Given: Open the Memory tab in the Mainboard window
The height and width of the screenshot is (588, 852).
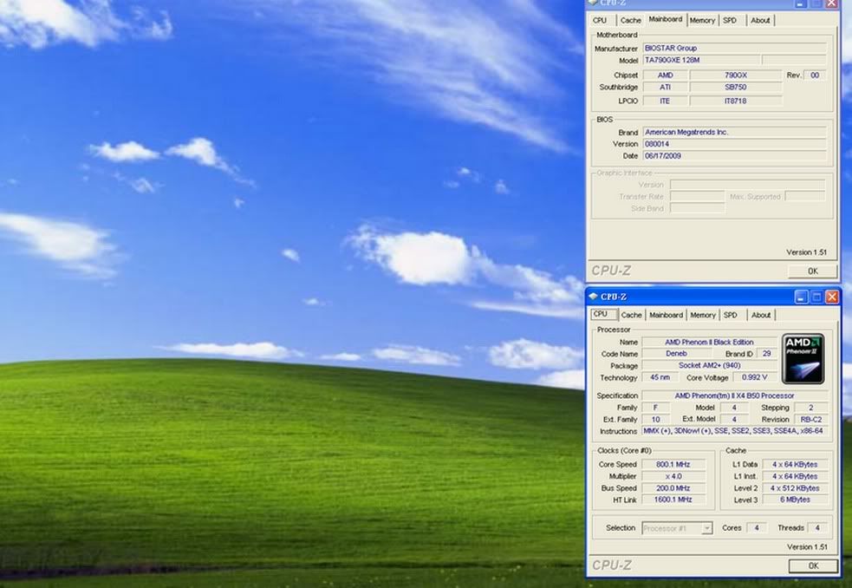Looking at the screenshot, I should tap(703, 20).
